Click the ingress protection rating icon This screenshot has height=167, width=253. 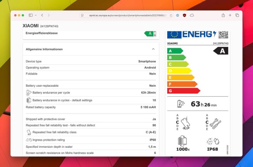pyautogui.click(x=29, y=140)
